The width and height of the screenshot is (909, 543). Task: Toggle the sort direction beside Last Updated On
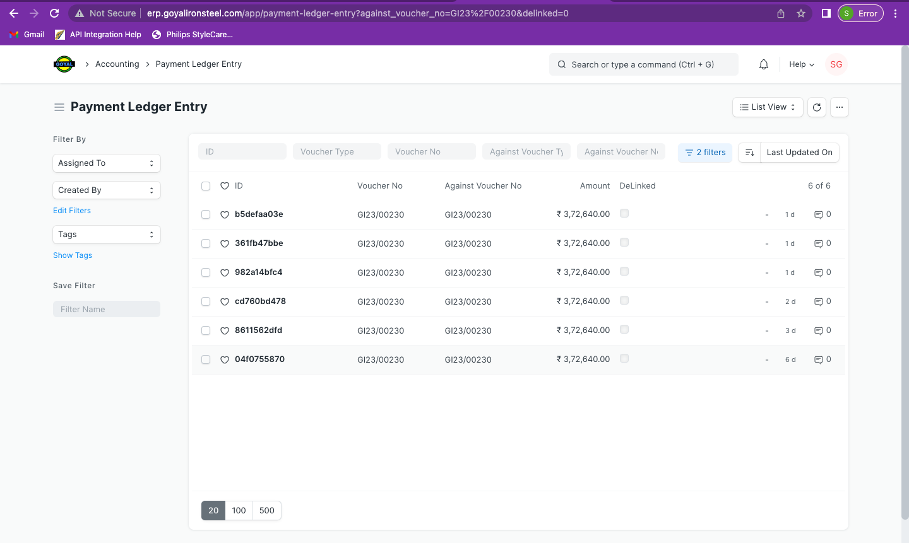pos(749,152)
